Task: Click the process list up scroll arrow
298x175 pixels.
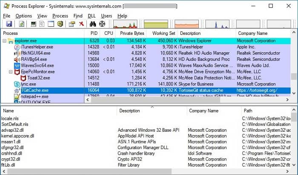Action: coord(294,32)
